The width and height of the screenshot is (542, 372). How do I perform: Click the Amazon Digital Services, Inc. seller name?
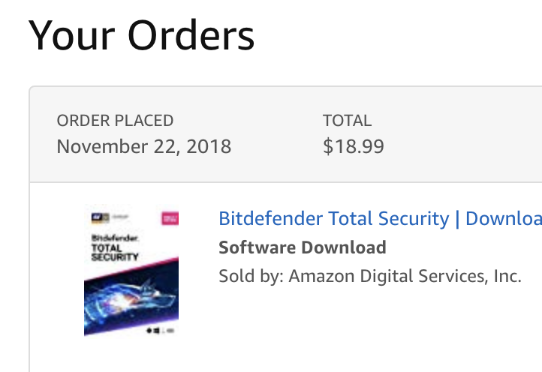pyautogui.click(x=405, y=276)
